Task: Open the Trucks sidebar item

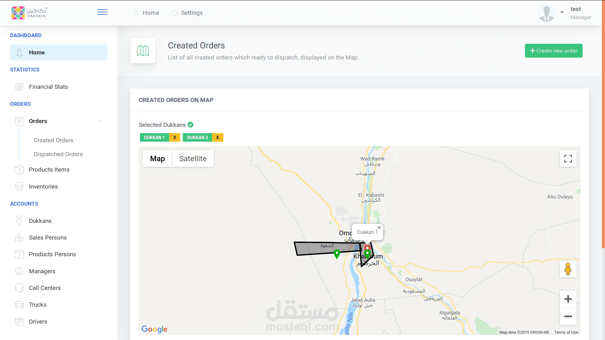Action: pyautogui.click(x=37, y=305)
